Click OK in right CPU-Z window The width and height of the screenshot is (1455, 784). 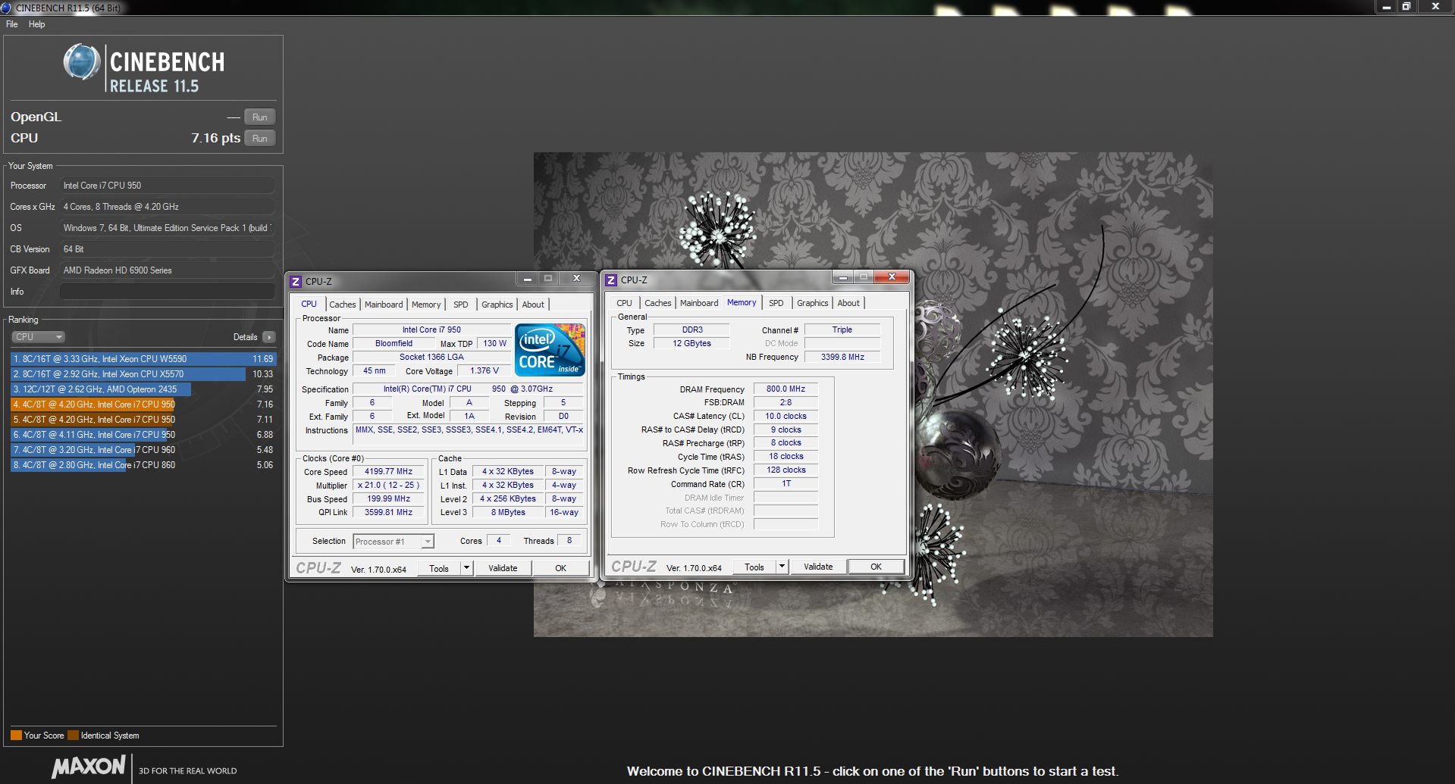[876, 567]
